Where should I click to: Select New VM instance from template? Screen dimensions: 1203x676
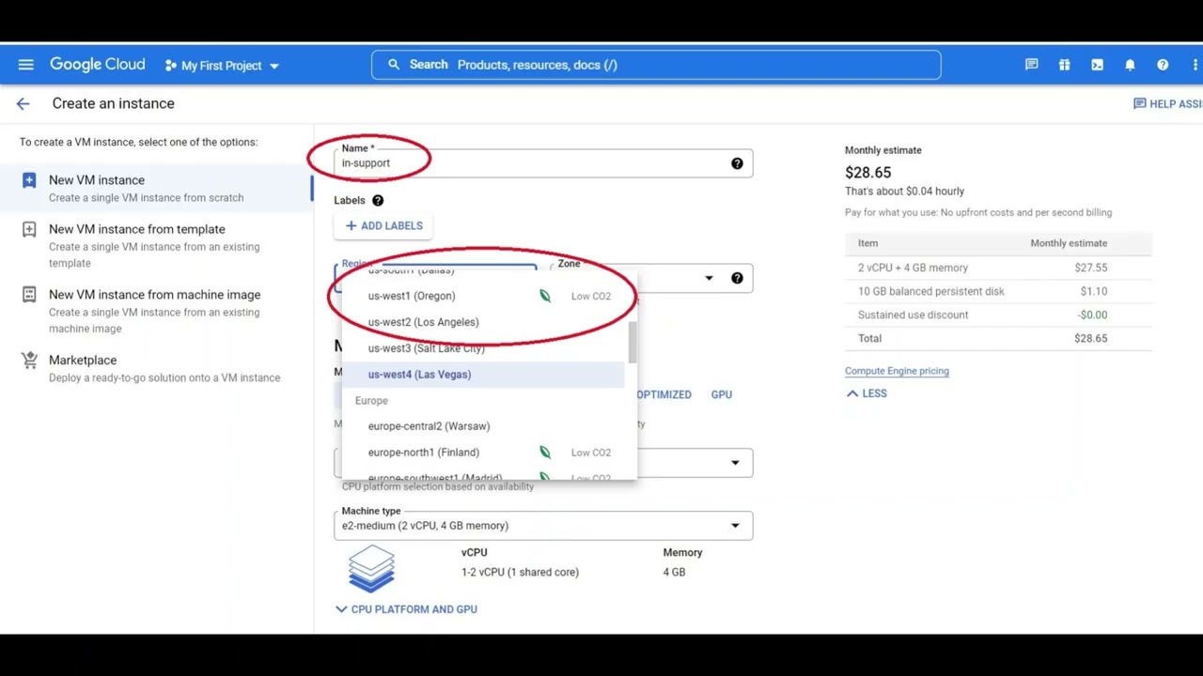click(157, 245)
